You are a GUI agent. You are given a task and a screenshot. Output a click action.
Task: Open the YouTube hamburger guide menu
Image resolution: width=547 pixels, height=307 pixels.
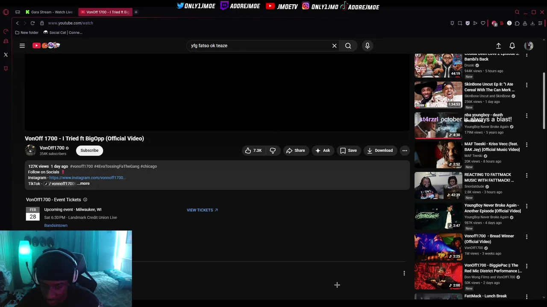pos(22,46)
